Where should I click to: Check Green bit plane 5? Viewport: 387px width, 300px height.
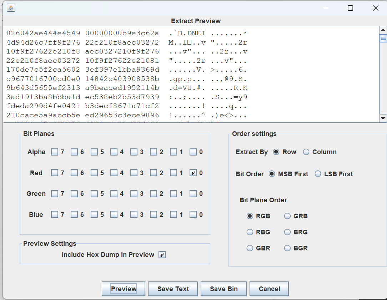pyautogui.click(x=94, y=194)
